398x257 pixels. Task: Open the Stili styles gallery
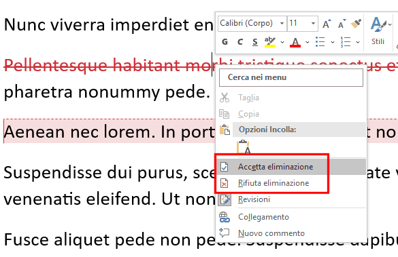[378, 31]
